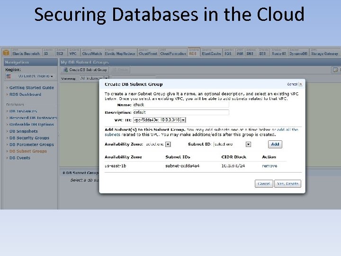Open DB Events in navigation

[x=20, y=158]
